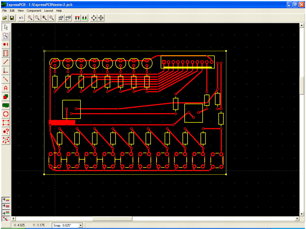The width and height of the screenshot is (306, 229).
Task: Click the Y: -1.175 coordinate readout
Action: click(x=39, y=225)
